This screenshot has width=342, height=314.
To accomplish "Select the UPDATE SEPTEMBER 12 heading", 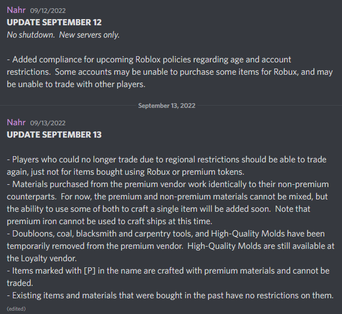I will click(54, 22).
